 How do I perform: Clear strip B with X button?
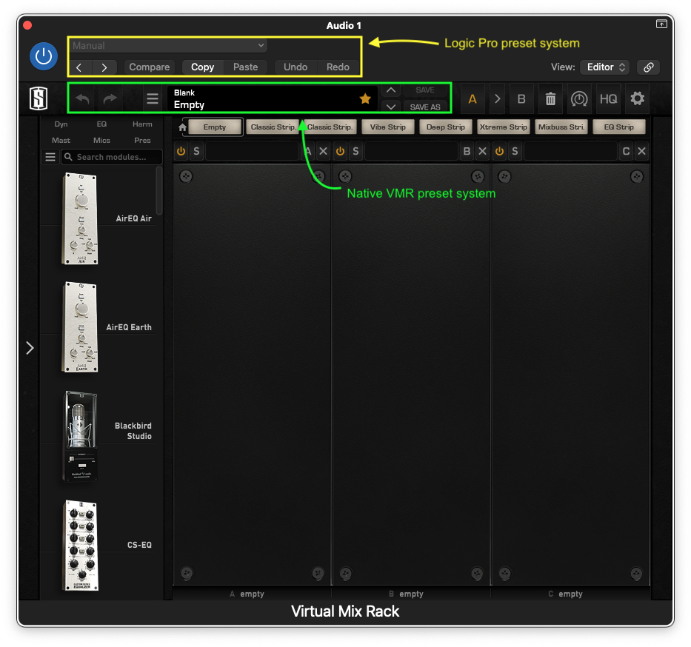[x=483, y=152]
